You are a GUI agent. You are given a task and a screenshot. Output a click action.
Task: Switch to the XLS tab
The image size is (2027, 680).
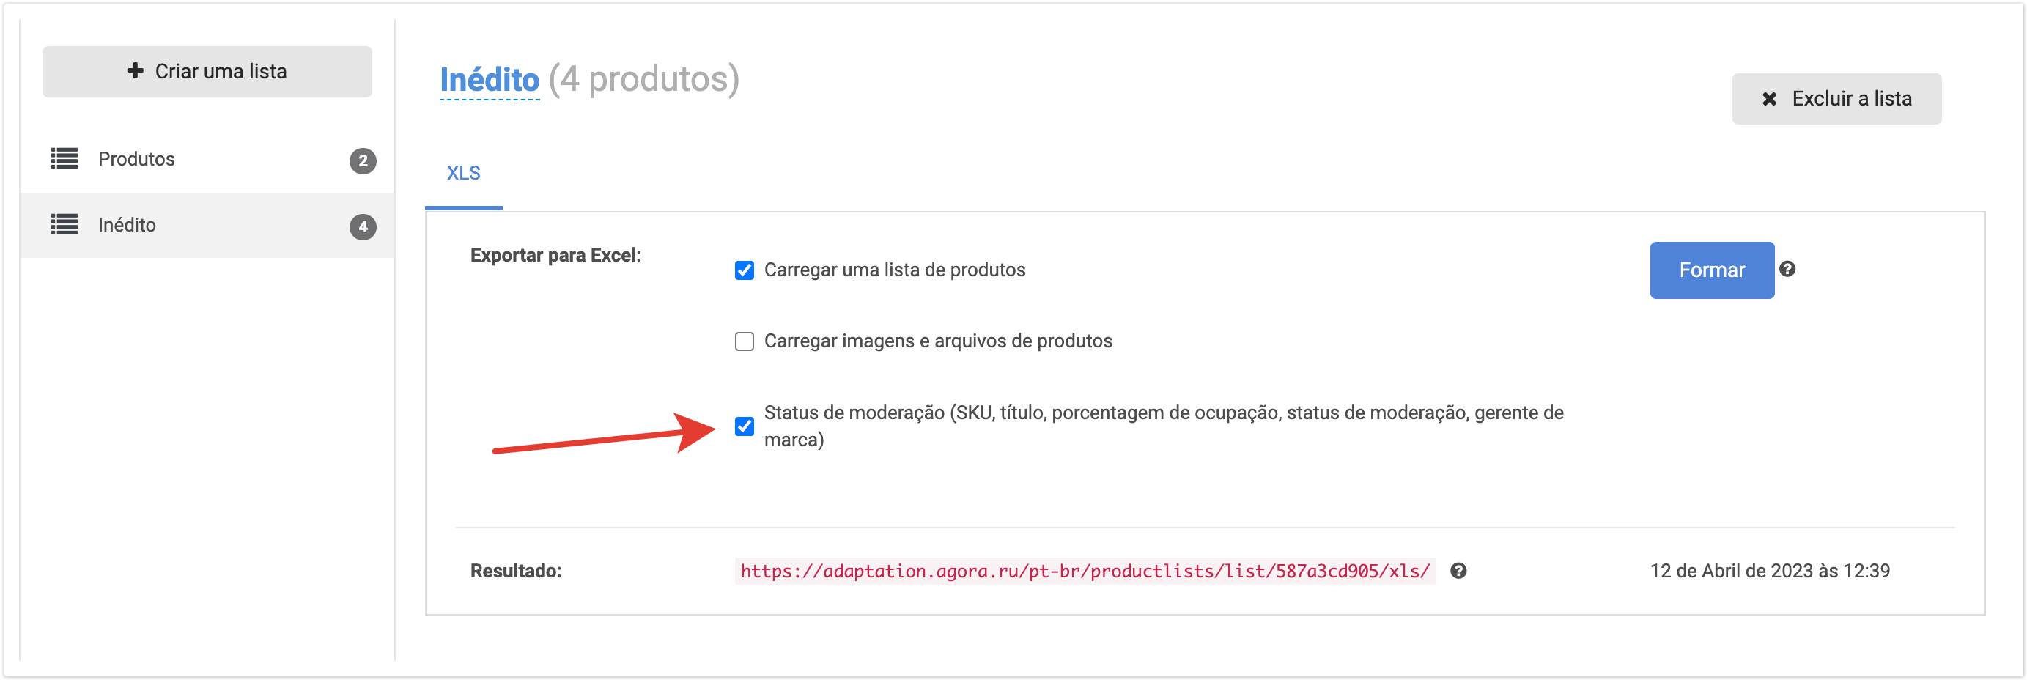click(x=463, y=173)
